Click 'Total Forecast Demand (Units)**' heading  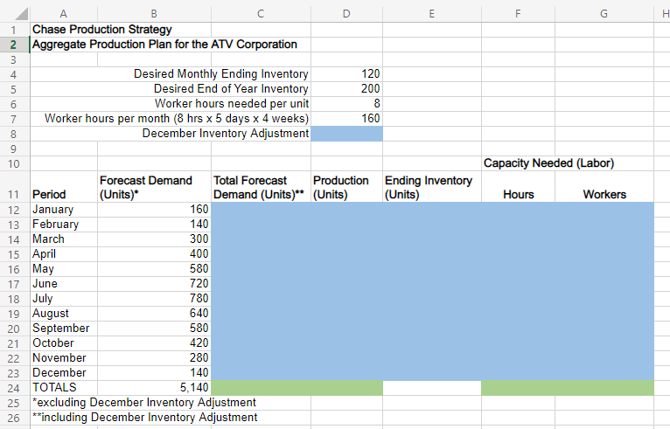pos(259,187)
